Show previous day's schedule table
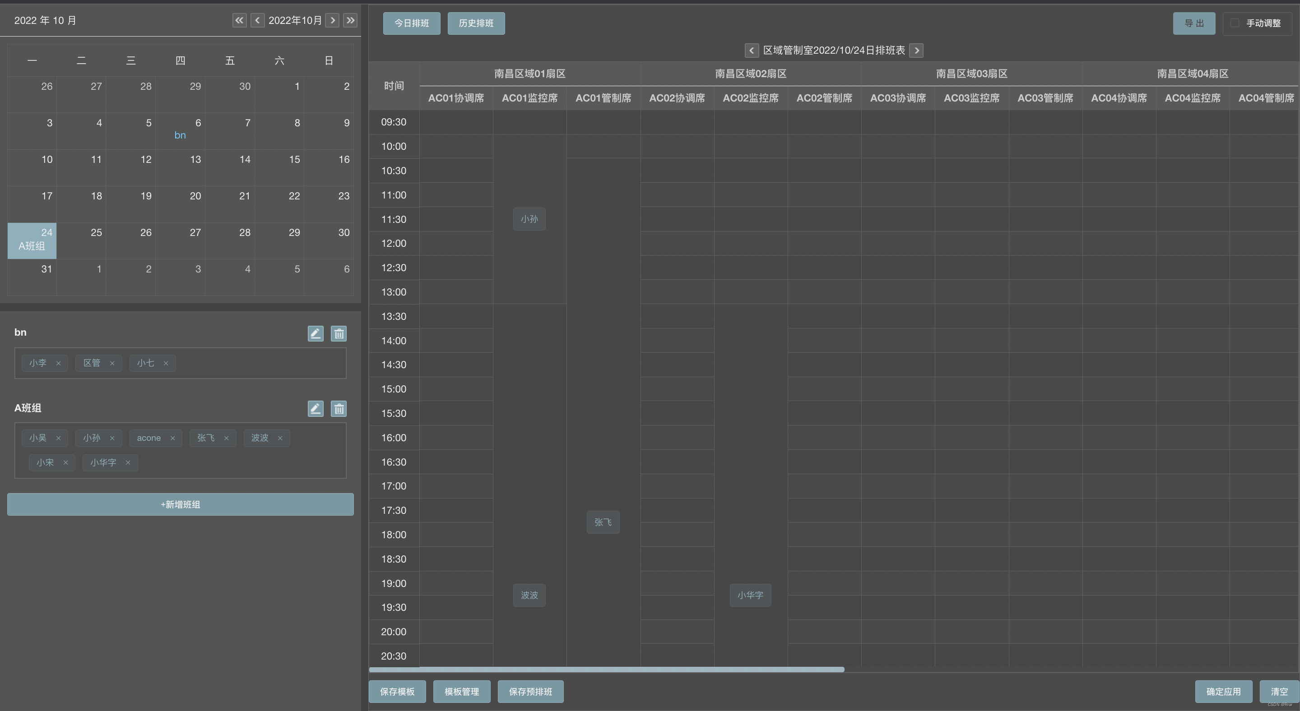 [751, 51]
